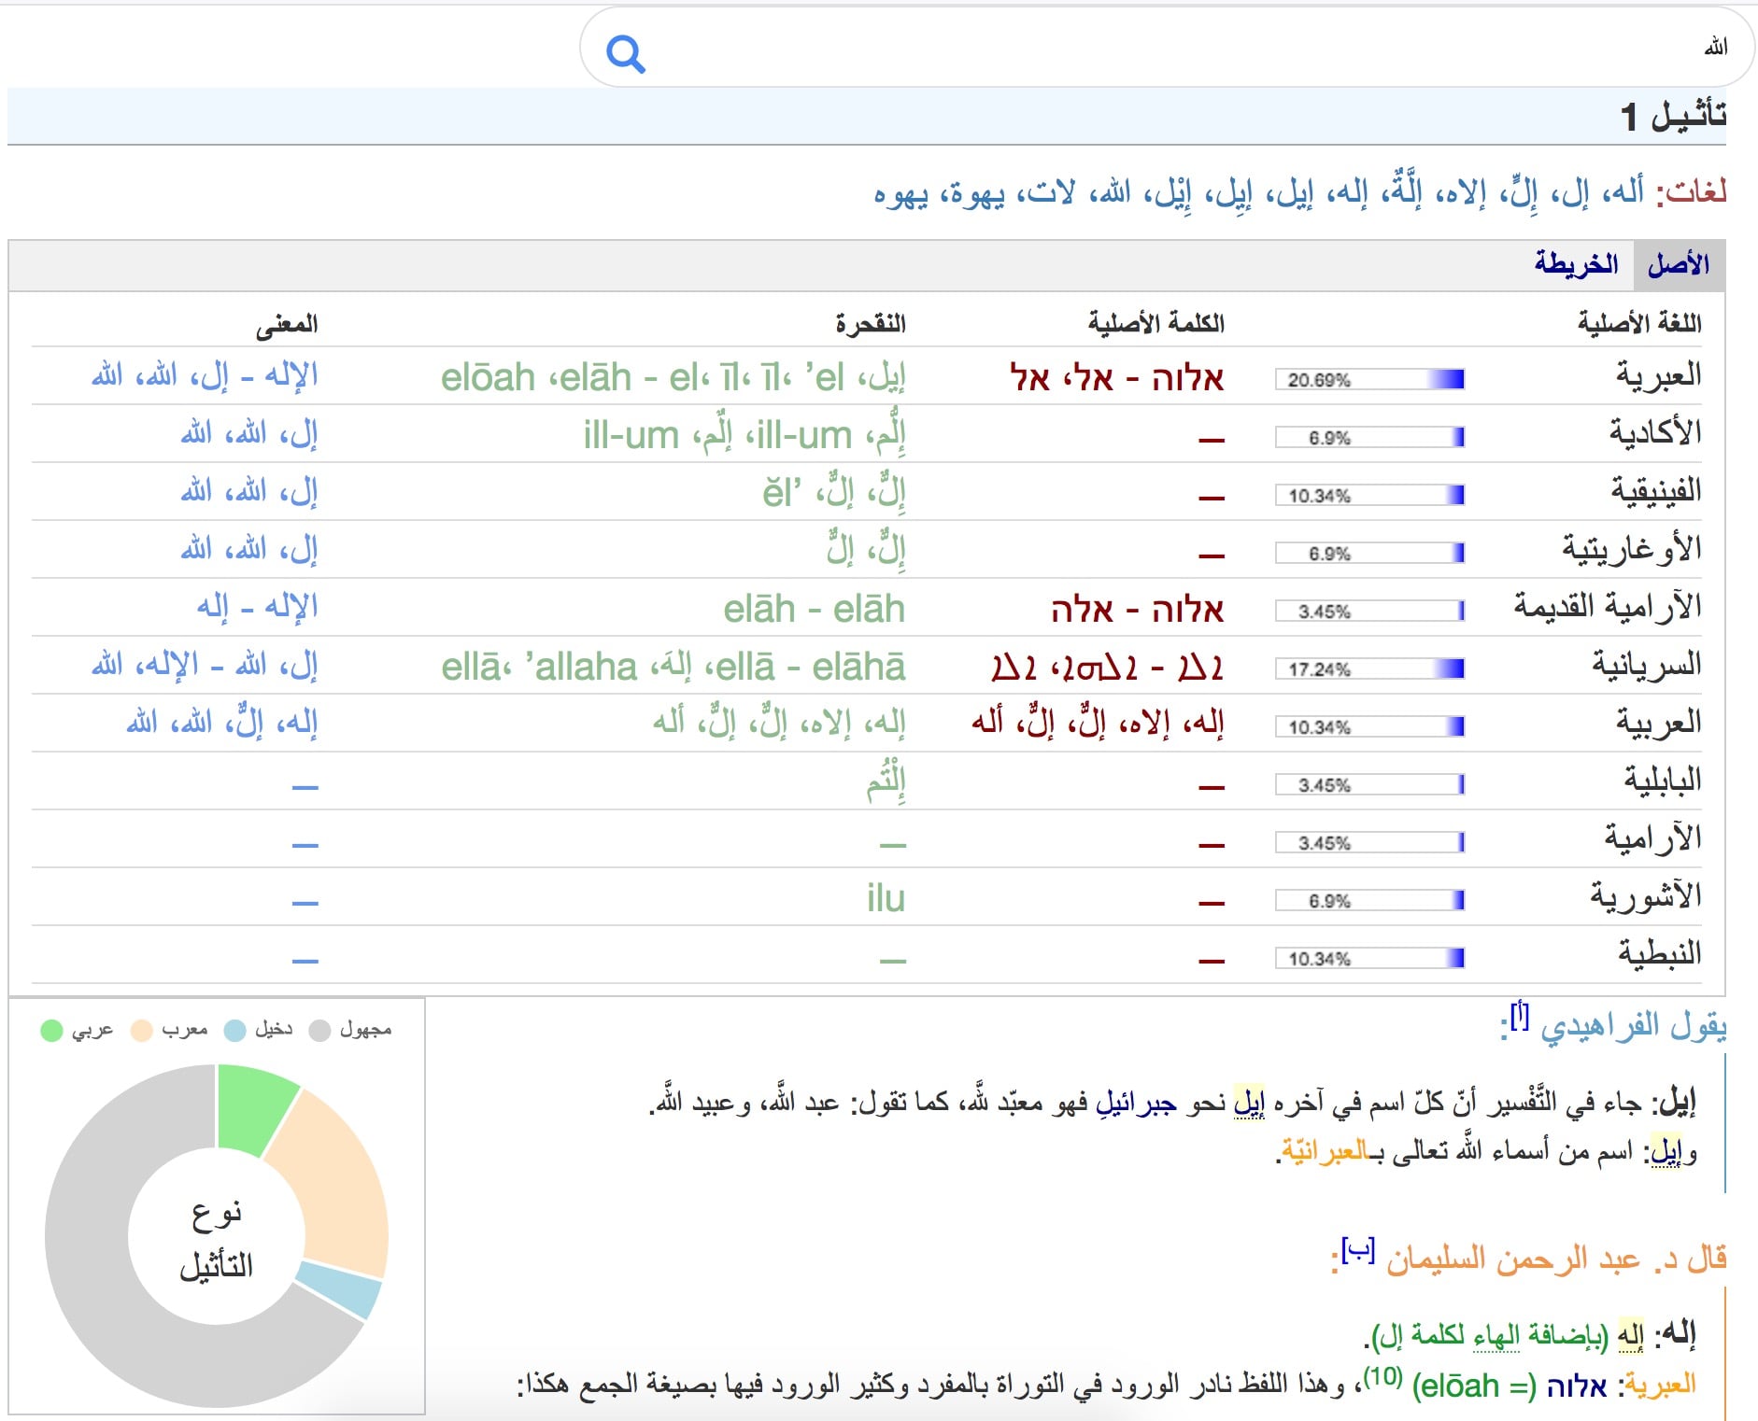Viewport: 1758px width, 1421px height.
Task: Click the 17.24% bar for السريانية
Action: click(1369, 668)
